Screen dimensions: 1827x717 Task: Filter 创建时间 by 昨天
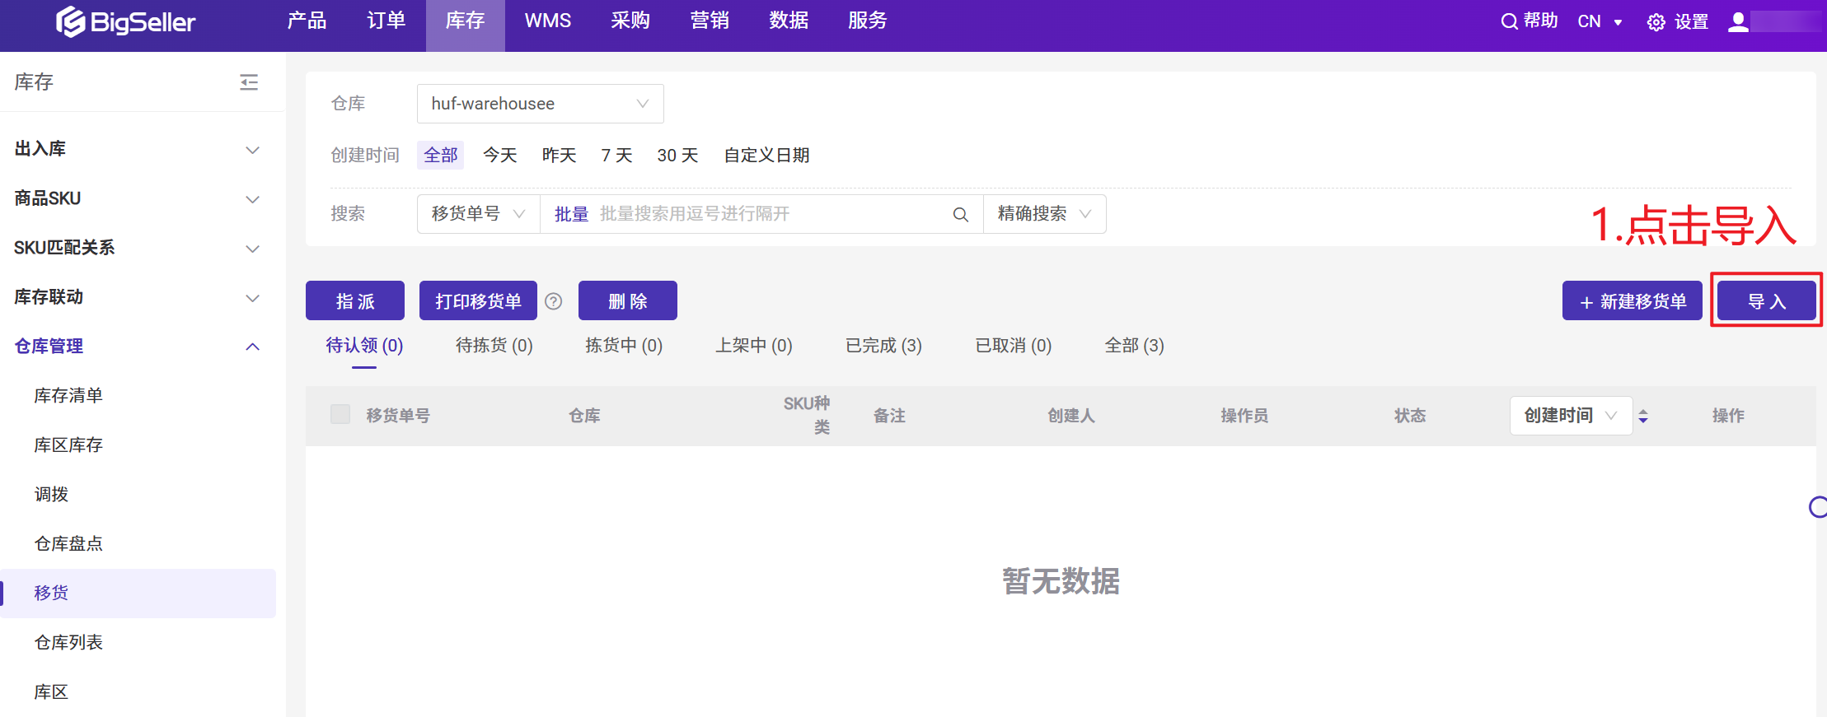tap(559, 155)
